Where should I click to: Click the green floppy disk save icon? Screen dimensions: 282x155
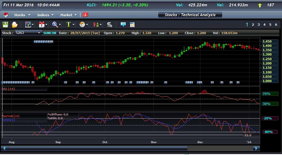coord(5,25)
